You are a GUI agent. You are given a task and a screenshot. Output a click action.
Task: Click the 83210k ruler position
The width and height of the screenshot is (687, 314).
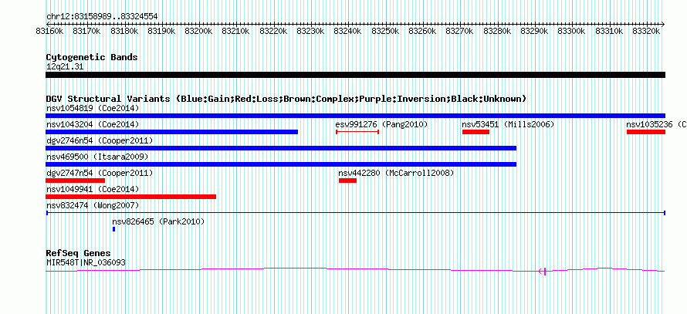(x=235, y=31)
